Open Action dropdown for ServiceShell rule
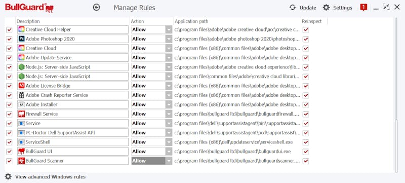Image resolution: width=405 pixels, height=183 pixels. point(169,142)
